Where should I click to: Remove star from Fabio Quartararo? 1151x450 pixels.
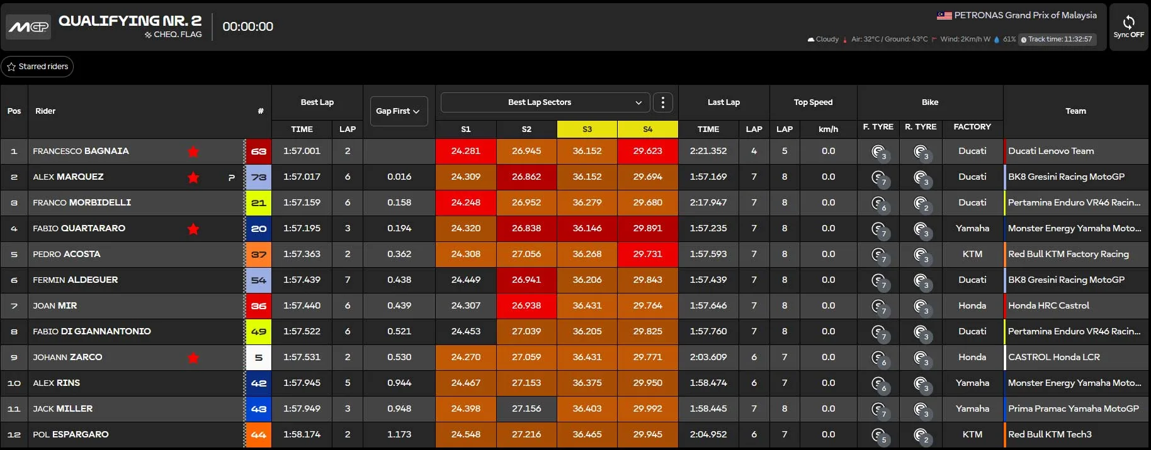point(193,229)
